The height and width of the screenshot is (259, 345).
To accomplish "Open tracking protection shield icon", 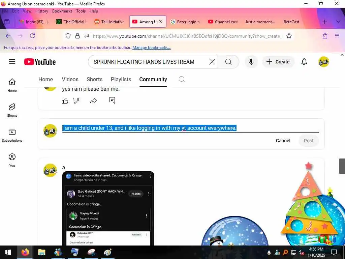I will 68,36.
